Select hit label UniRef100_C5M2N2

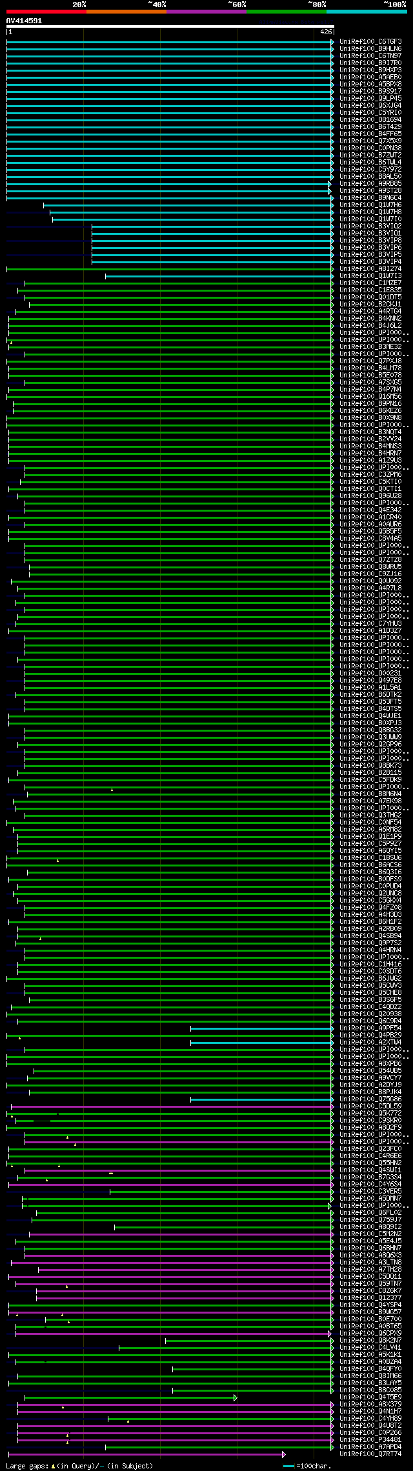click(370, 1234)
